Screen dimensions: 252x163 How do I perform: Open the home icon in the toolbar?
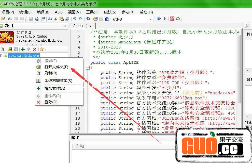(178, 19)
